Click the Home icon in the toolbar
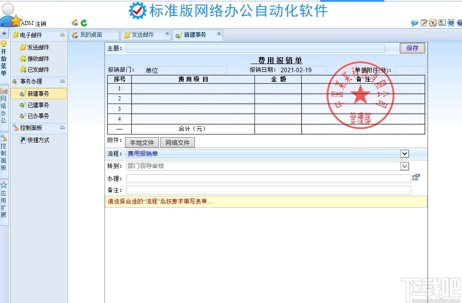The image size is (462, 303). click(x=75, y=22)
